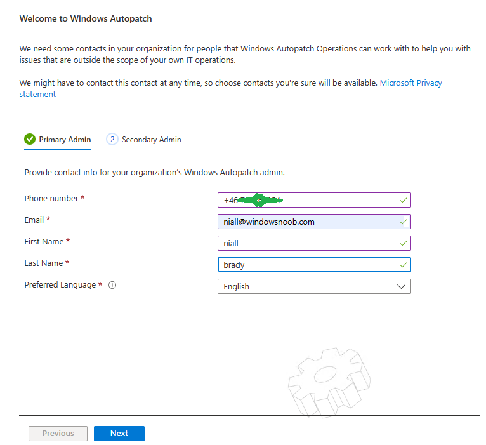Click the Next button
The height and width of the screenshot is (445, 486).
tap(119, 433)
